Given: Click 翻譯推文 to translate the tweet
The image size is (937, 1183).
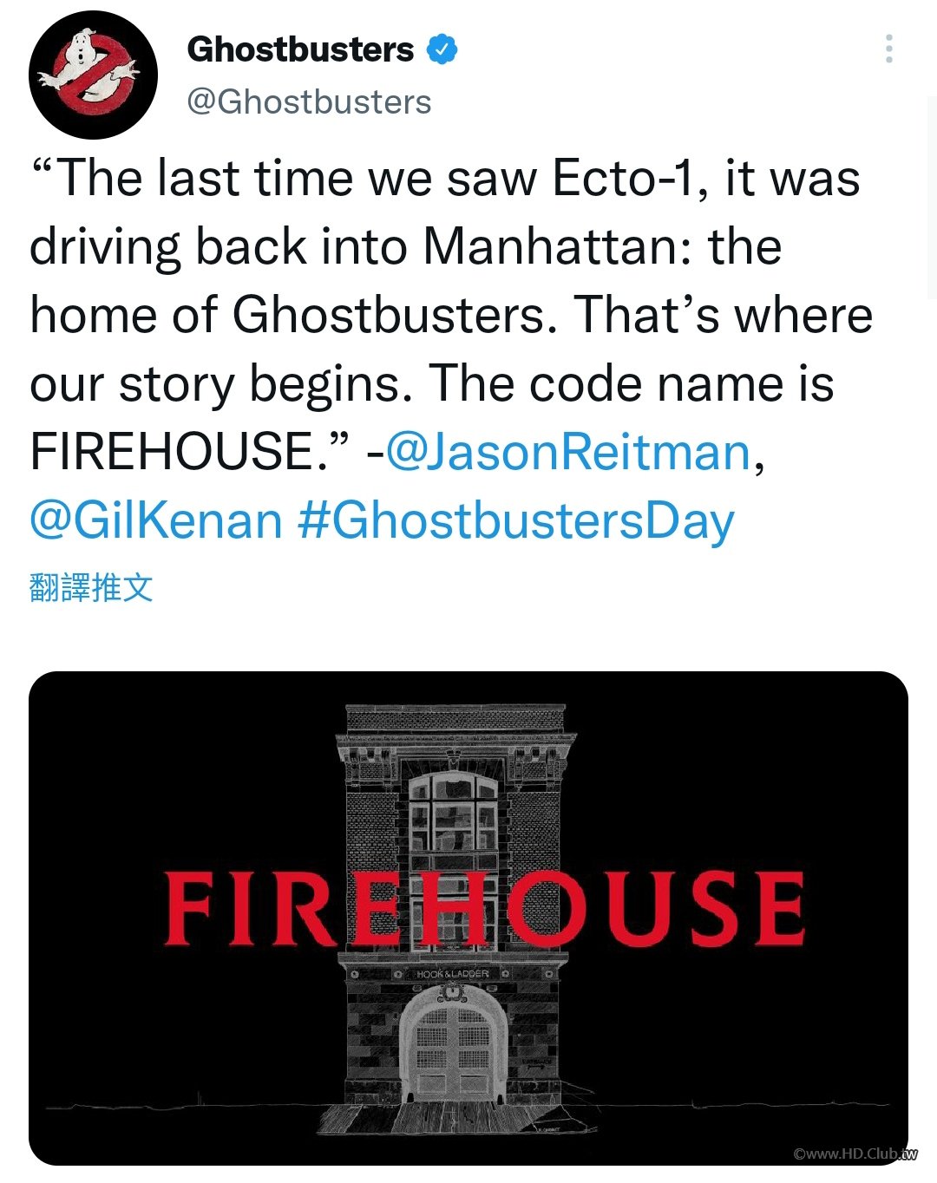Looking at the screenshot, I should 91,587.
